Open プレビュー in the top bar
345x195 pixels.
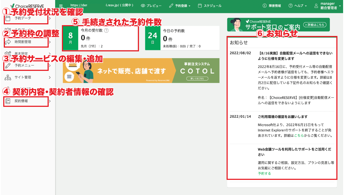click(x=151, y=6)
